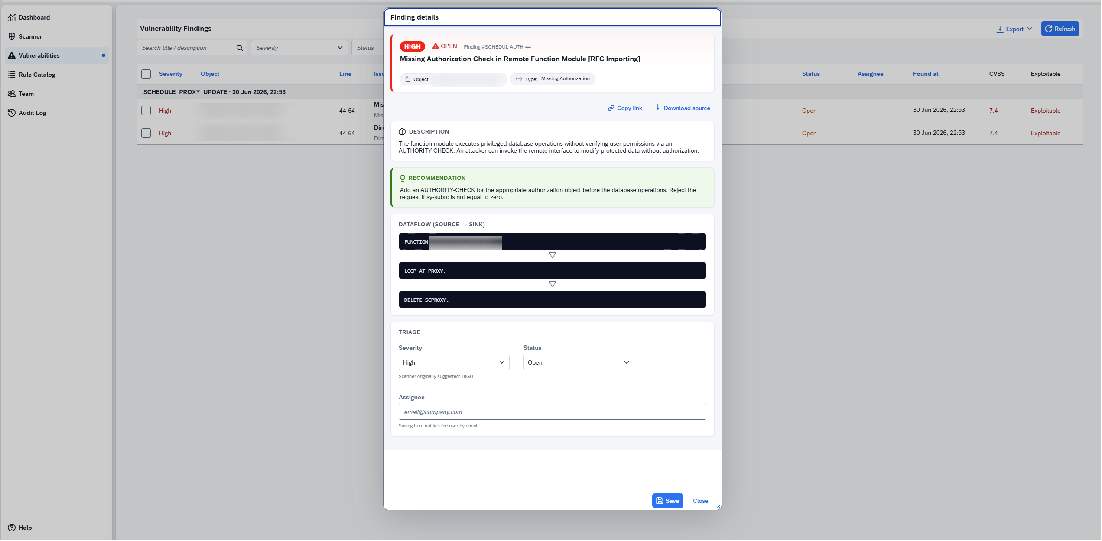Open Rule Catalog in sidebar
Image resolution: width=1102 pixels, height=541 pixels.
57,75
